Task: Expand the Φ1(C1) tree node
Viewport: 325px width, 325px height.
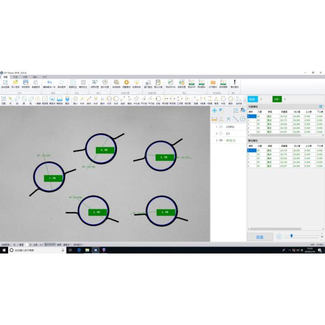Action: pos(217,140)
